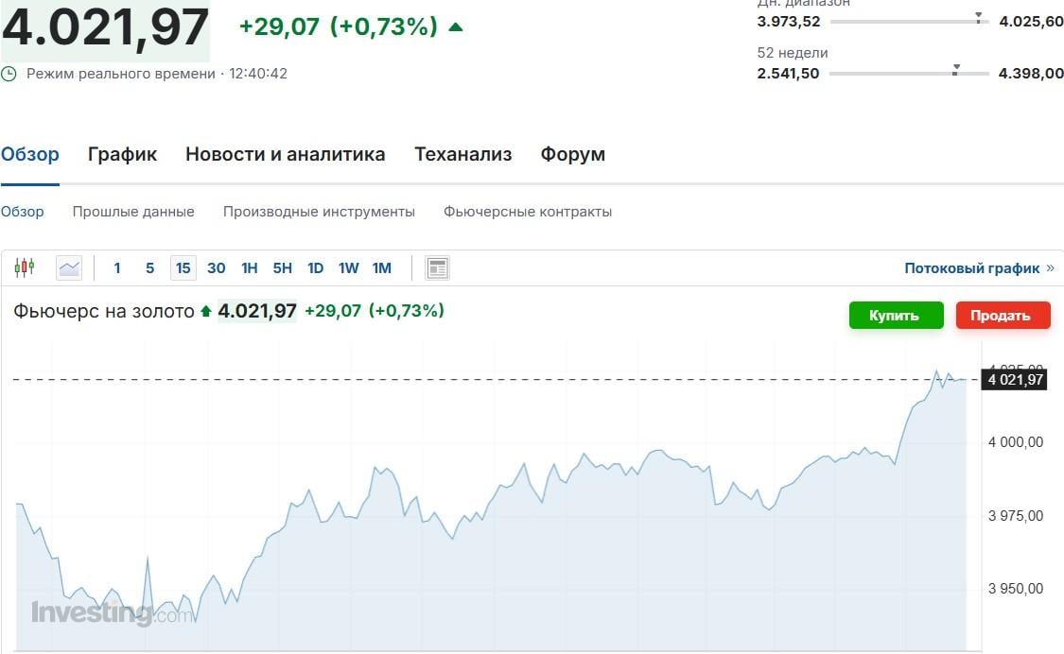Select the 1H timeframe
The height and width of the screenshot is (654, 1064).
249,267
